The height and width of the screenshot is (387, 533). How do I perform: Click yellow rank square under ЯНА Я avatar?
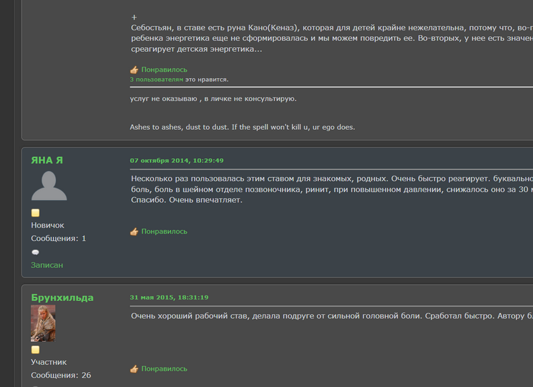coord(36,213)
